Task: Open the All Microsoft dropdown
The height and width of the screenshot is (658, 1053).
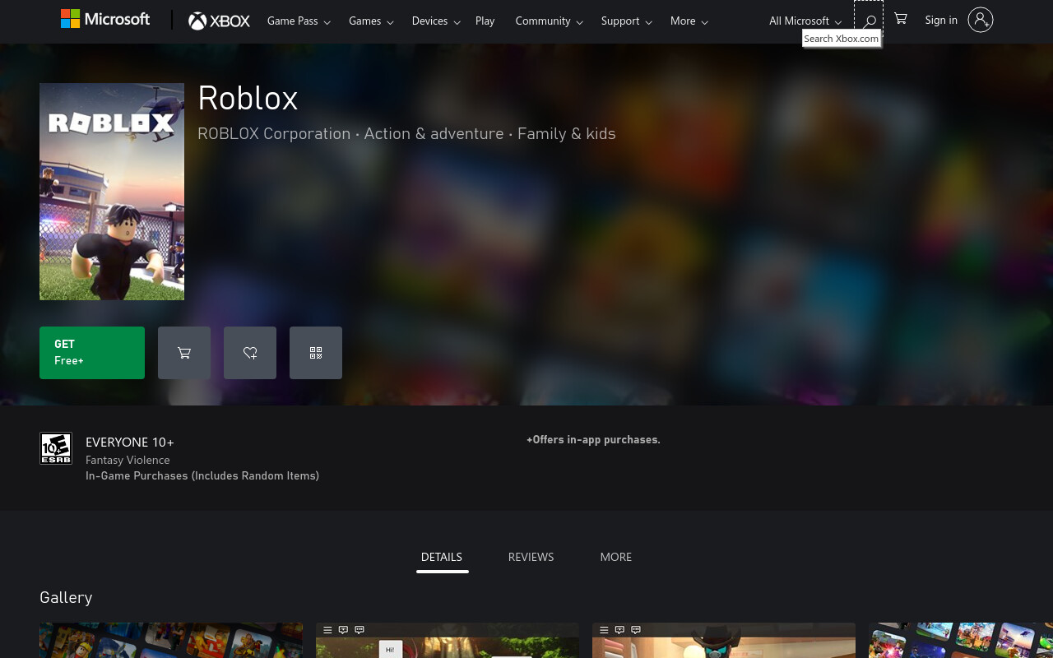Action: coord(805,21)
